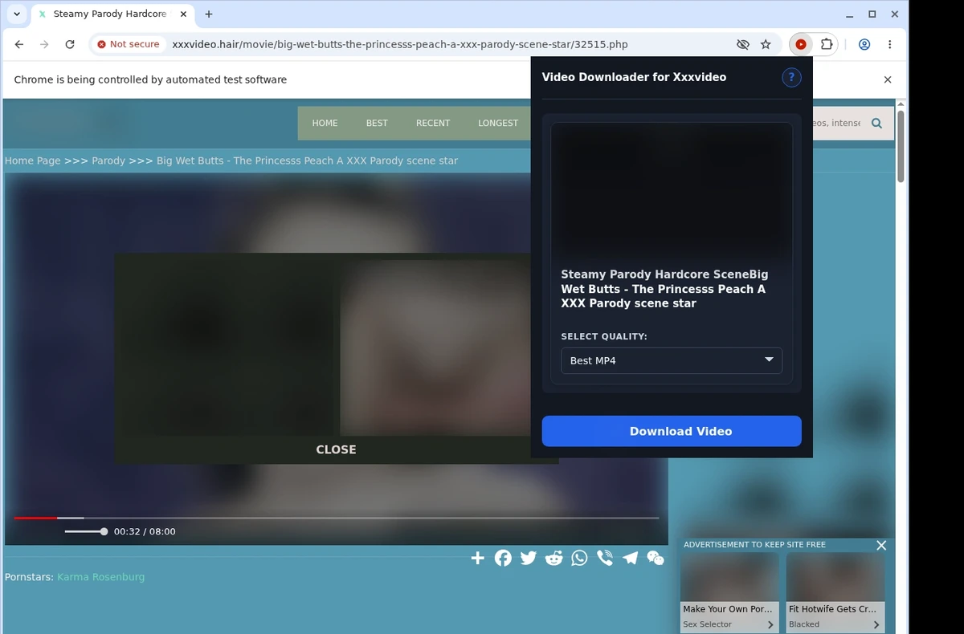
Task: Follow the Home Page breadcrumb link
Action: click(33, 161)
